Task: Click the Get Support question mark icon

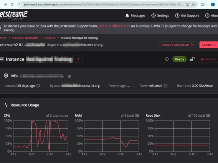Action: pos(177,16)
